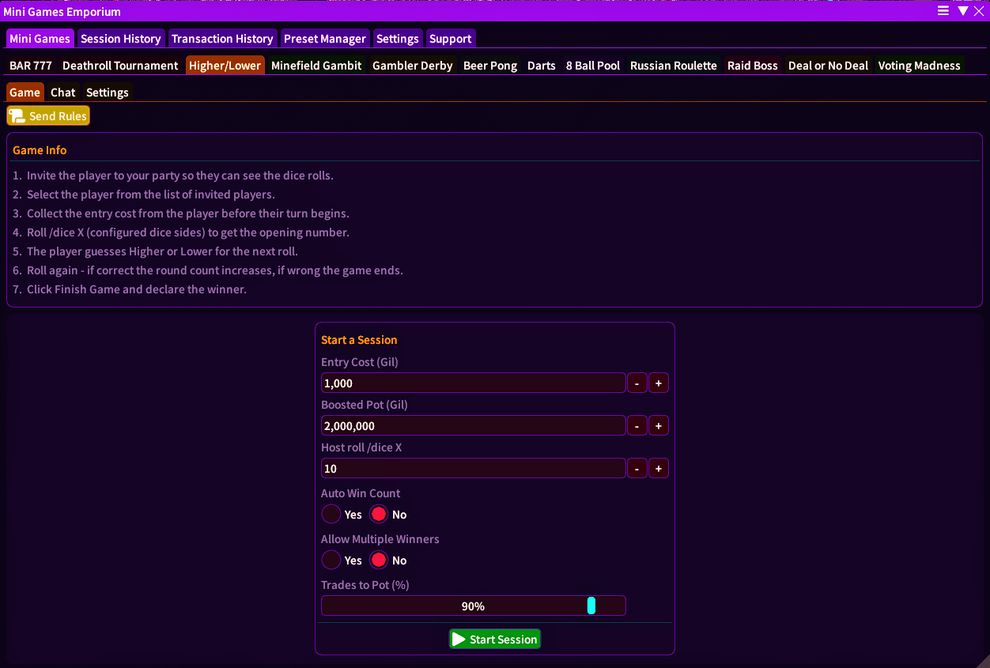Select the Gambler Derby game tab

click(413, 66)
